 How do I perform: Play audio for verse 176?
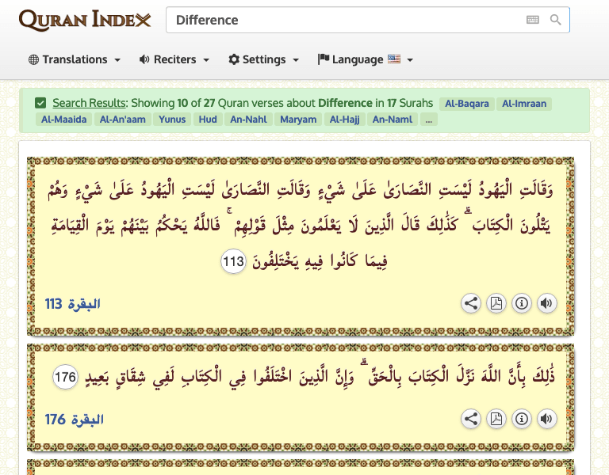pyautogui.click(x=546, y=419)
